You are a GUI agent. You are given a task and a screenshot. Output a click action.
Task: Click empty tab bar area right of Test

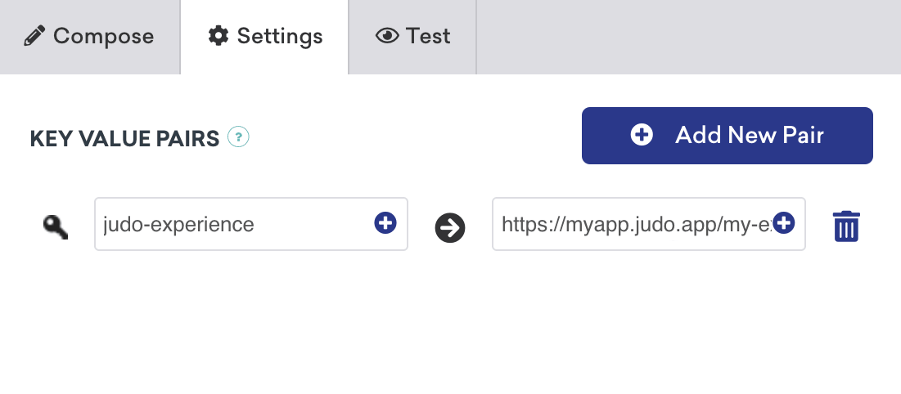(x=687, y=37)
